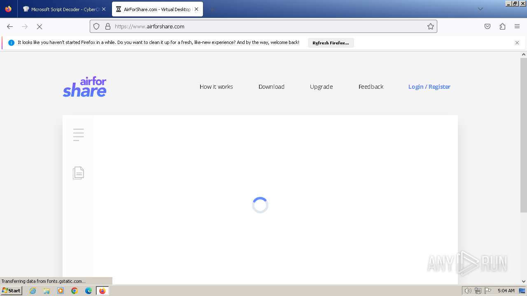Close the Microsoft Script Decoder tab
Viewport: 527px width, 296px height.
(x=104, y=9)
